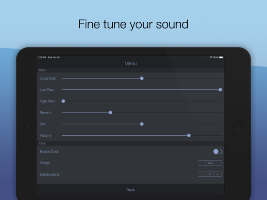267x200 pixels.
Task: Click the High Pass slider knob
Action: point(63,101)
